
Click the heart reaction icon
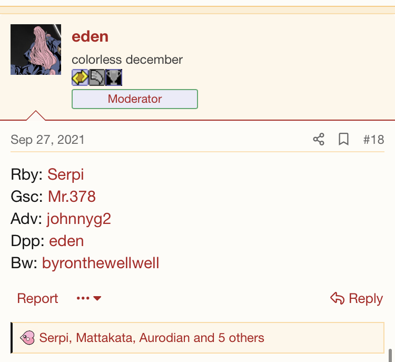(27, 338)
